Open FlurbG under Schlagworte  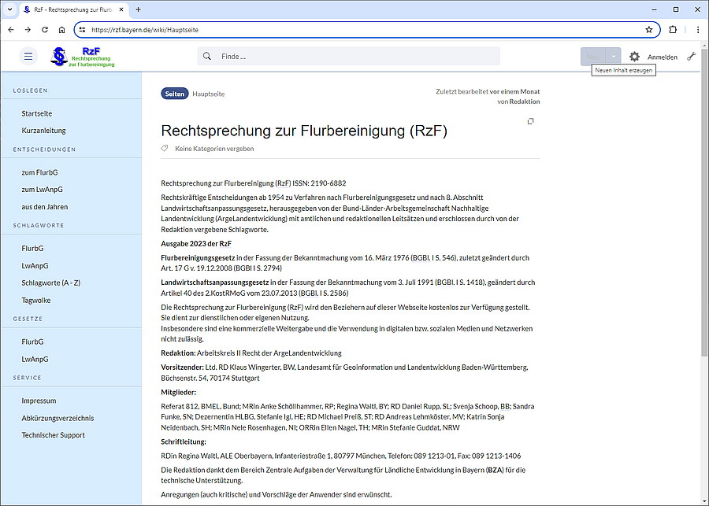(x=32, y=249)
